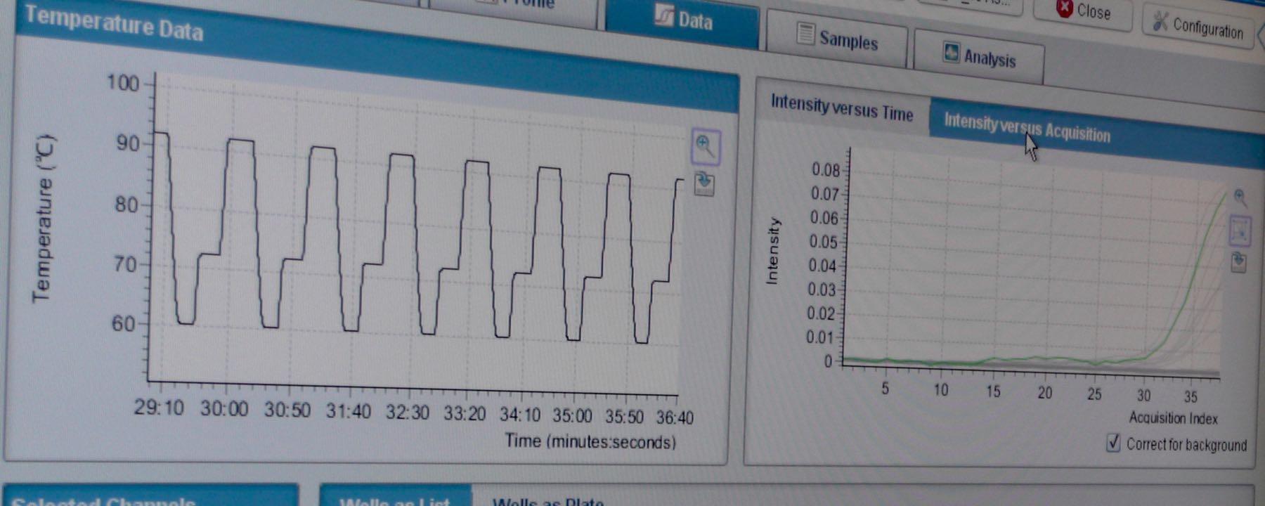Switch to Wells as Plate view

547,500
